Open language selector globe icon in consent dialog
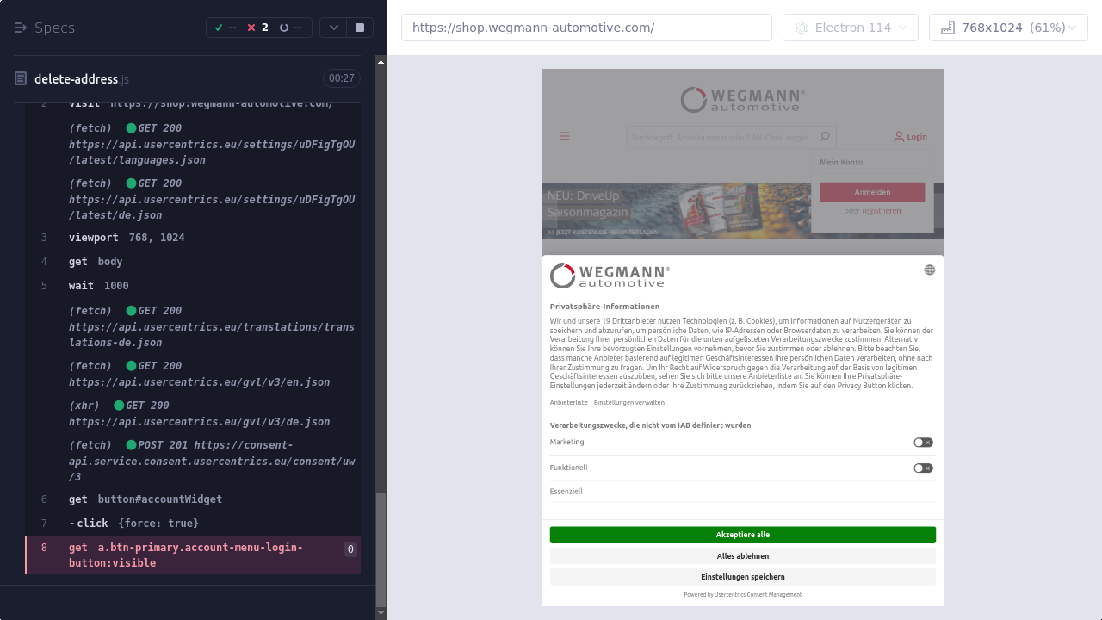Image resolution: width=1102 pixels, height=620 pixels. [x=929, y=270]
